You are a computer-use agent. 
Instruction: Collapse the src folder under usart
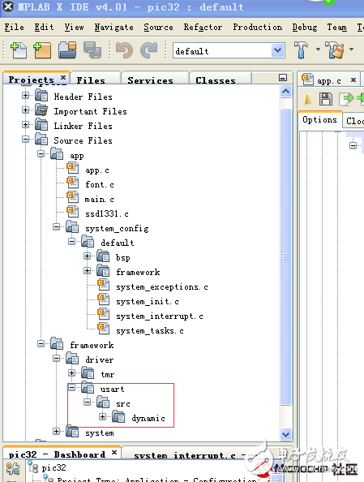pos(88,402)
